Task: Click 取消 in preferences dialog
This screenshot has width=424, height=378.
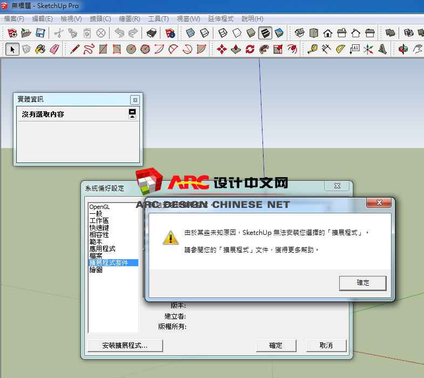Action: point(326,345)
